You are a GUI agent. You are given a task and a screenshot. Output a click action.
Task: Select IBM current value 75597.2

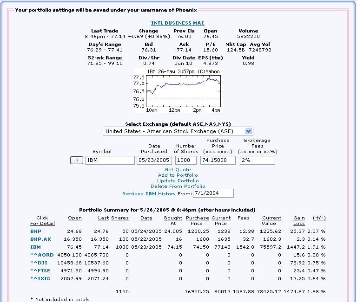click(271, 247)
